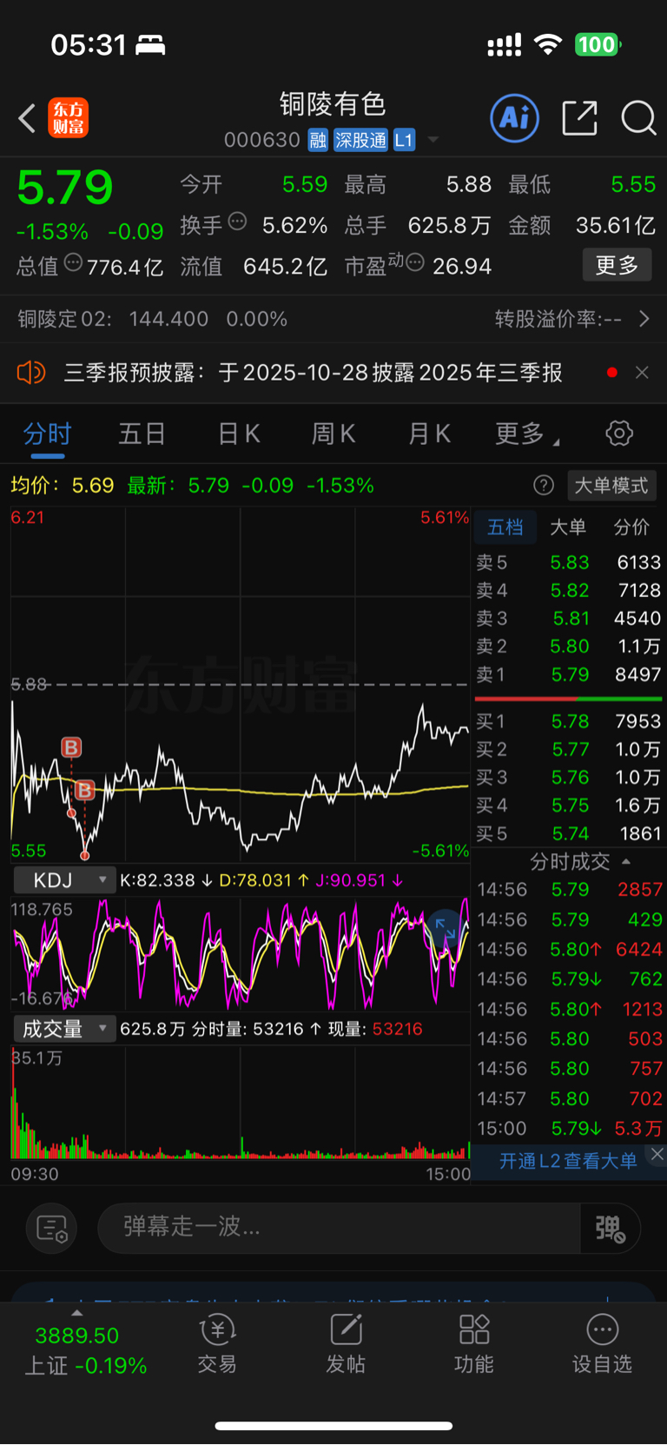The width and height of the screenshot is (667, 1445).
Task: Select the 分价 tab
Action: click(x=631, y=527)
